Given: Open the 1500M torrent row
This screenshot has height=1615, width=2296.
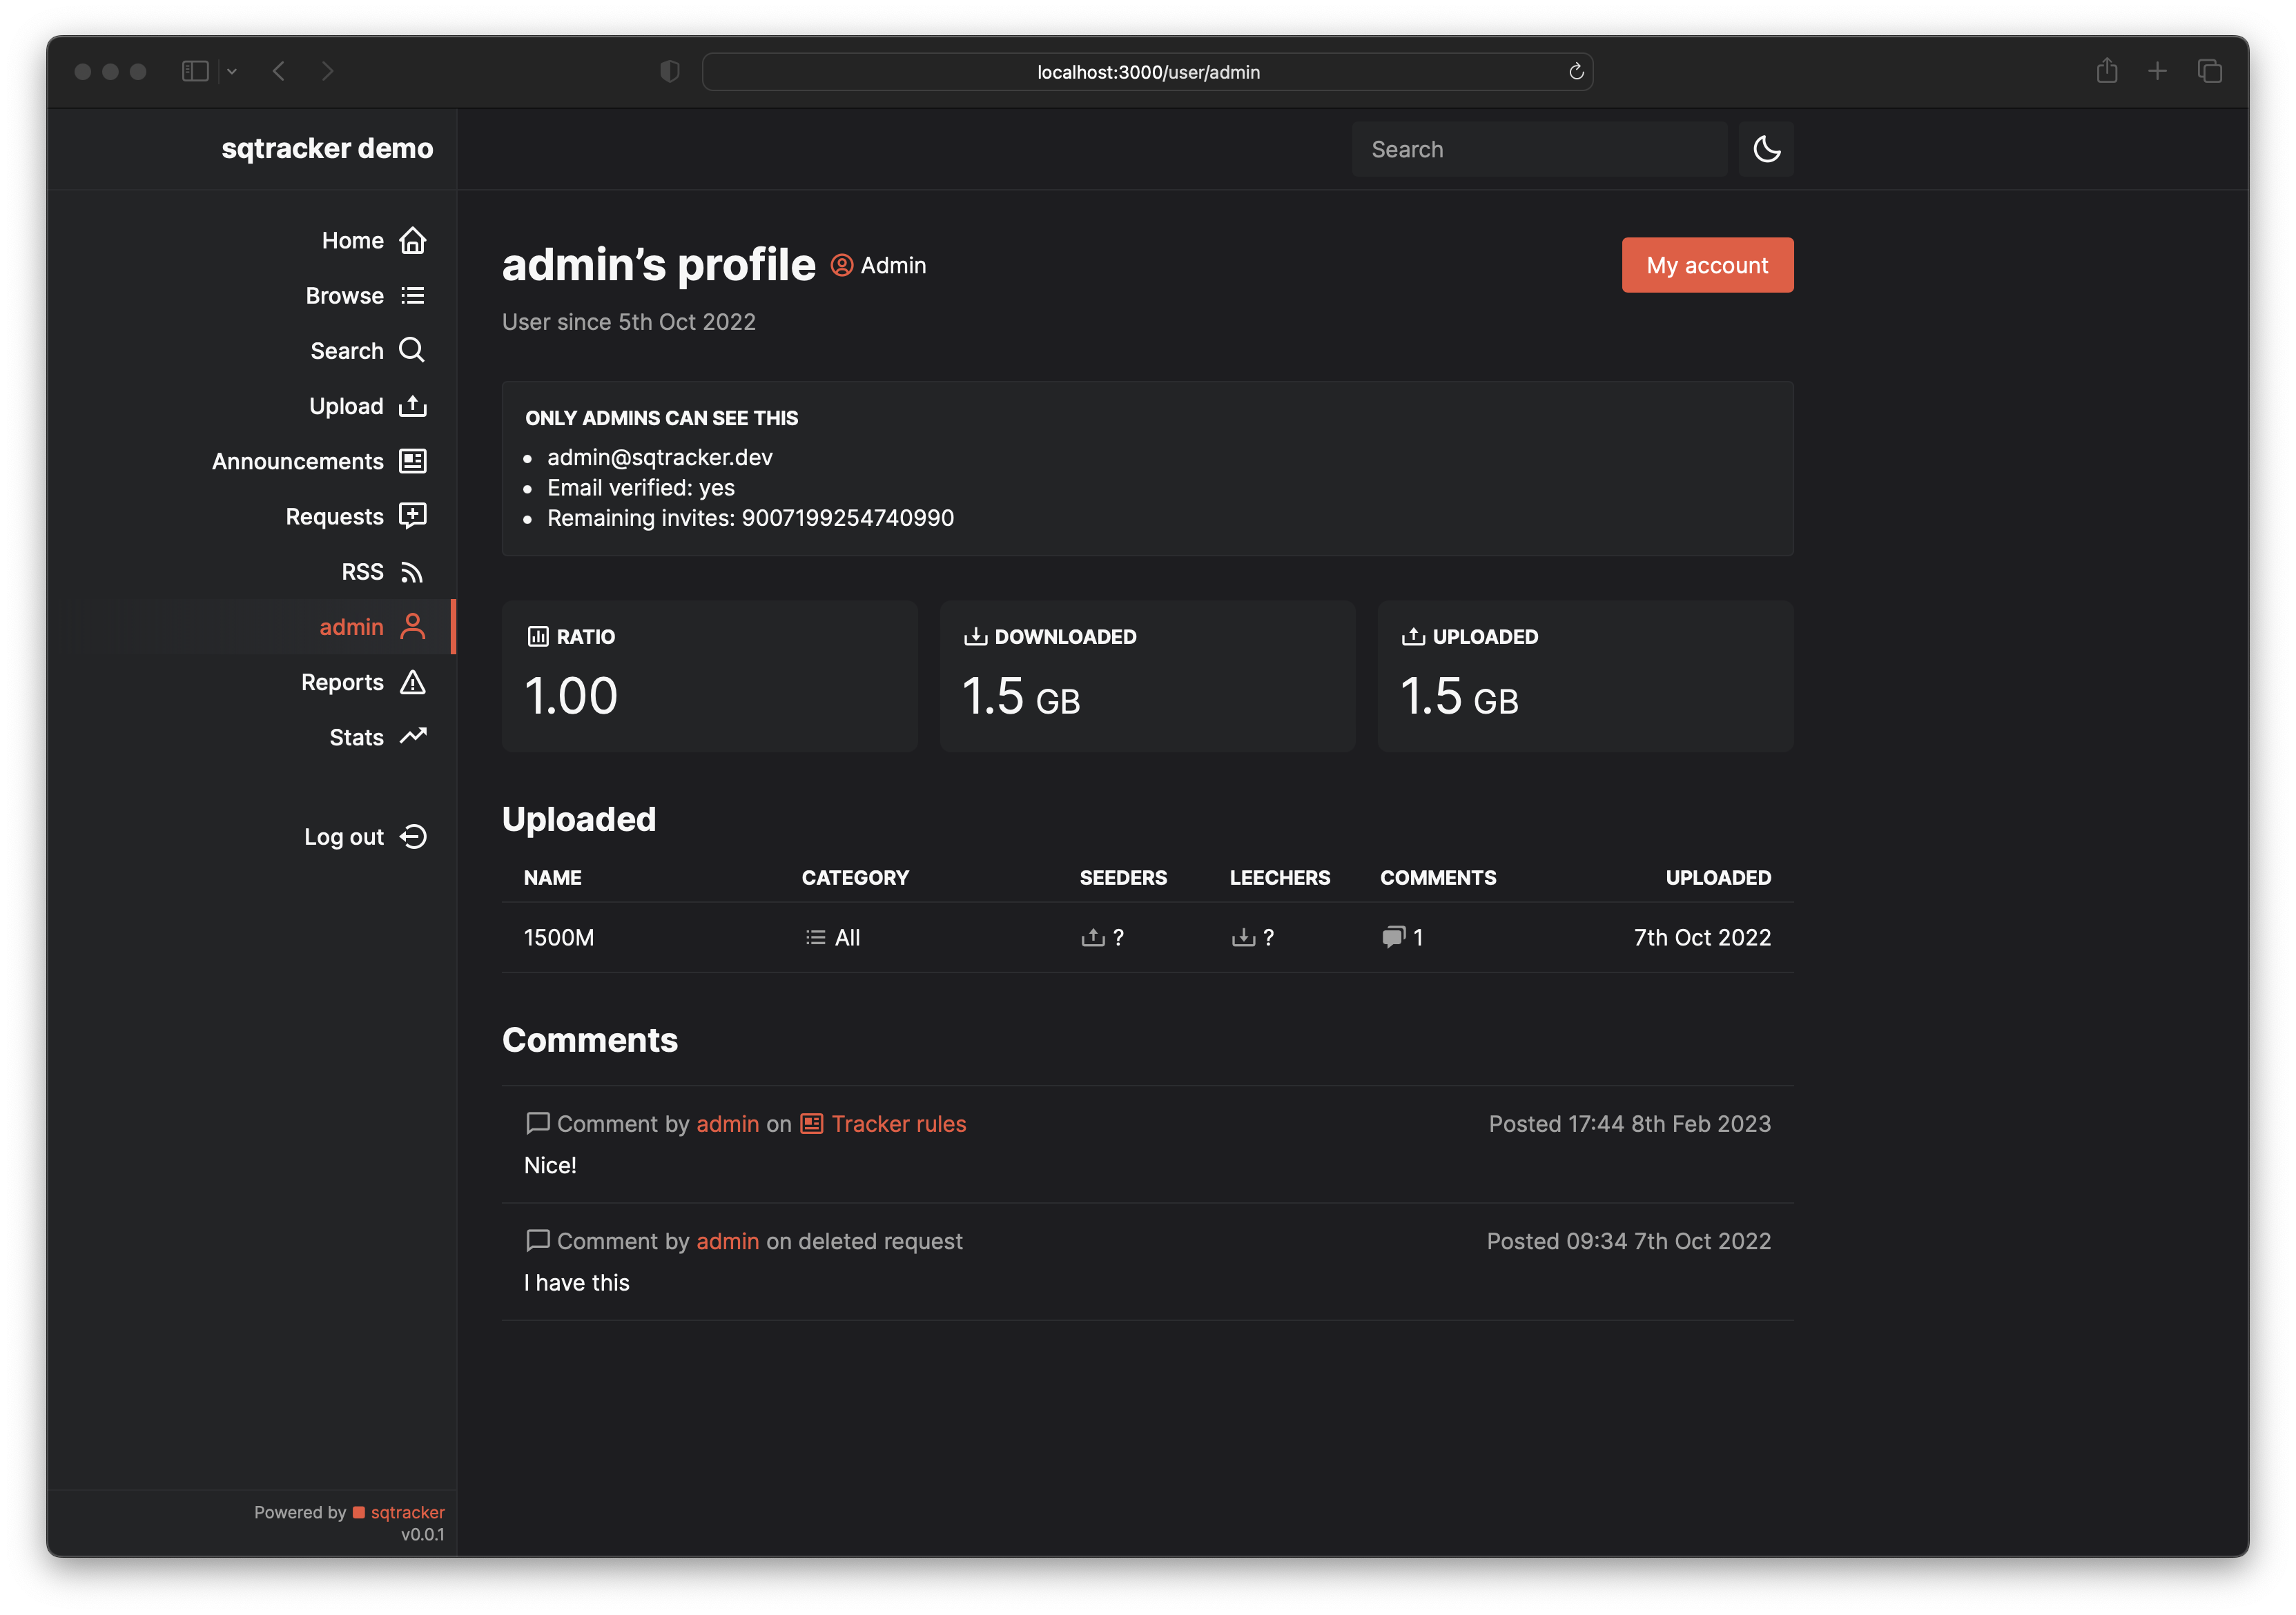Looking at the screenshot, I should [x=559, y=937].
